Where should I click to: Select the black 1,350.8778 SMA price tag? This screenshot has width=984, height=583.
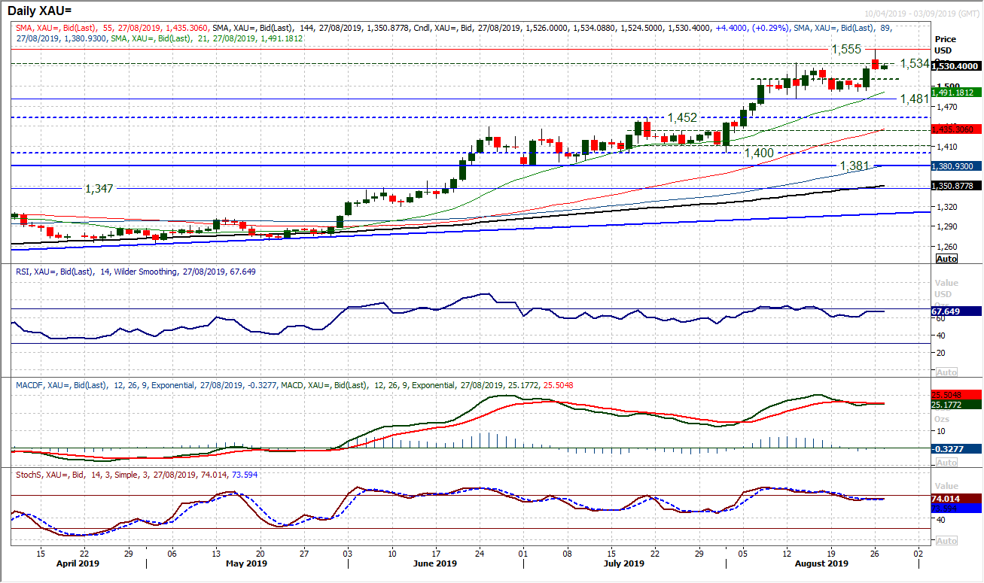pyautogui.click(x=956, y=186)
